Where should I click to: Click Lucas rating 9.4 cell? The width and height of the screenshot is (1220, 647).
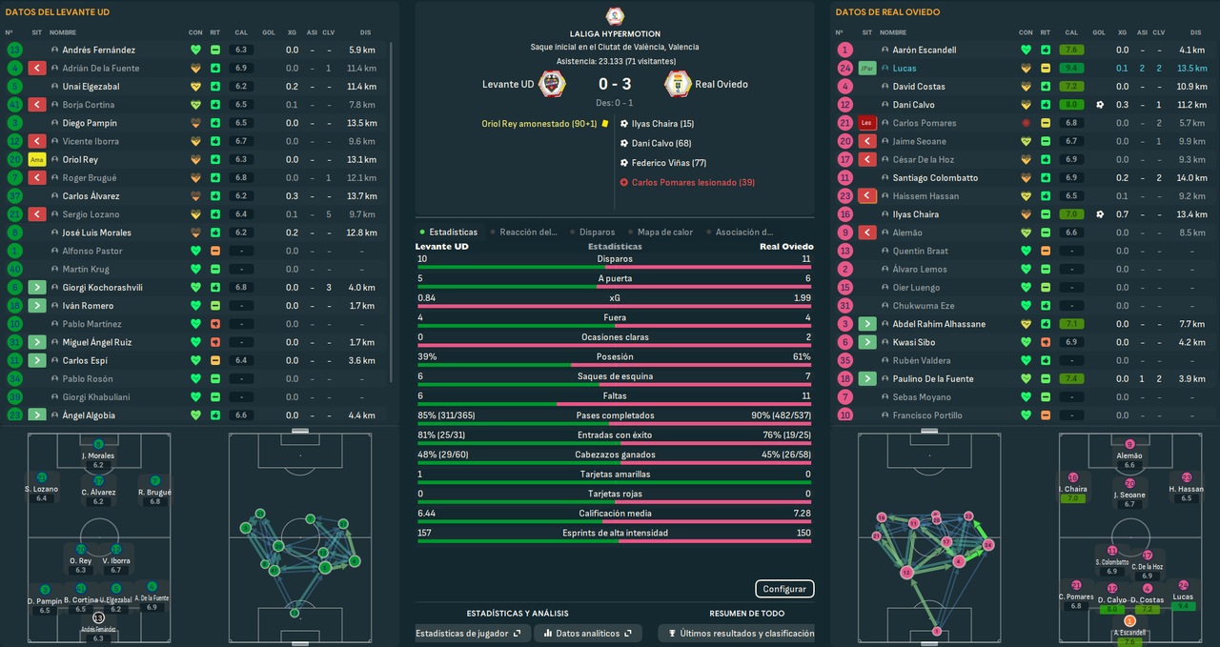[1072, 69]
